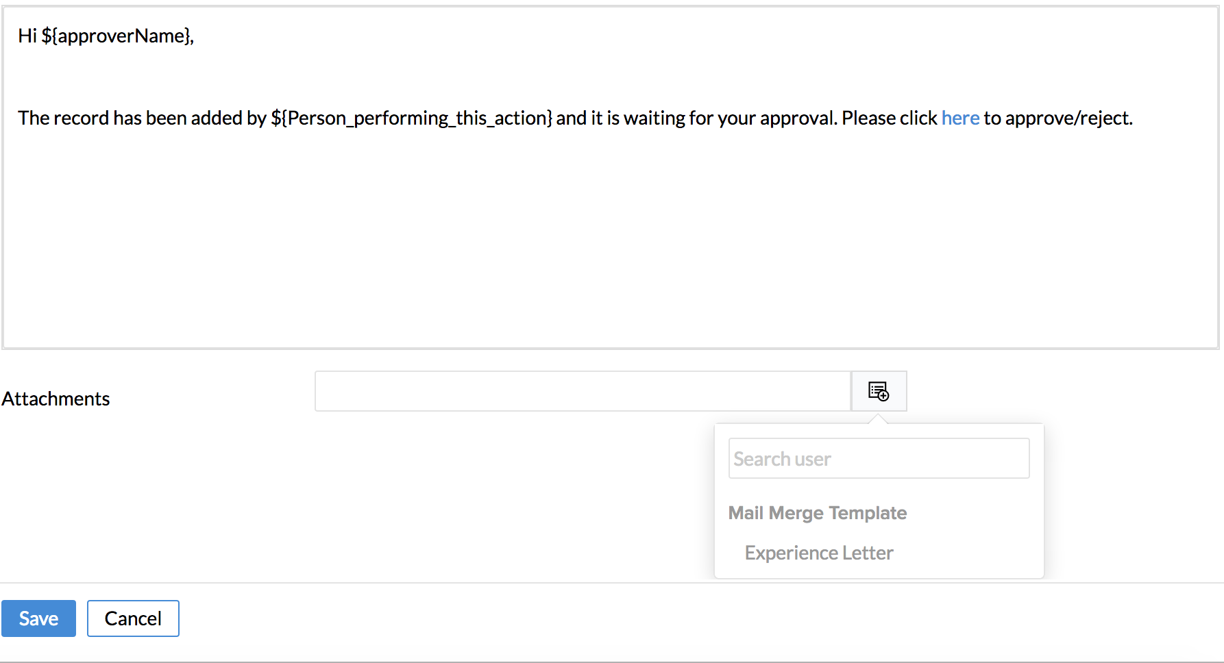Viewport: 1224px width, 663px height.
Task: Save the email template
Action: pos(38,618)
